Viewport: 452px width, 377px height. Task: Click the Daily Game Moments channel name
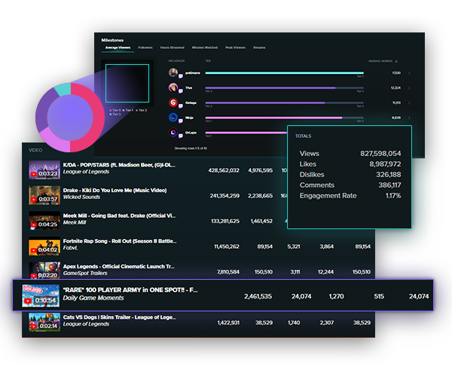pos(93,298)
